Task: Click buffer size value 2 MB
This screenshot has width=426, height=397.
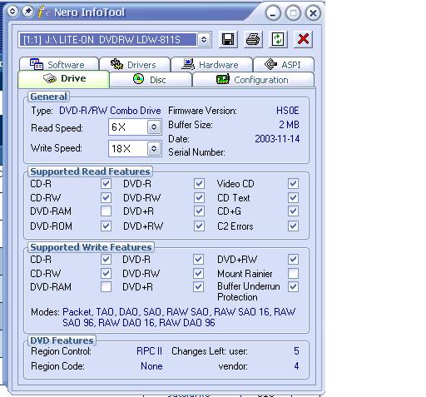Action: (289, 125)
